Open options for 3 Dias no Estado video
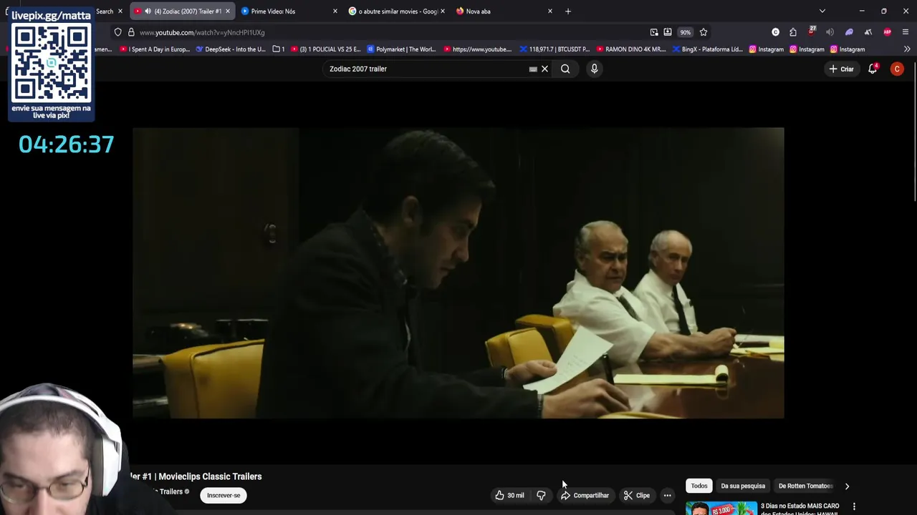The image size is (917, 515). pos(854,506)
